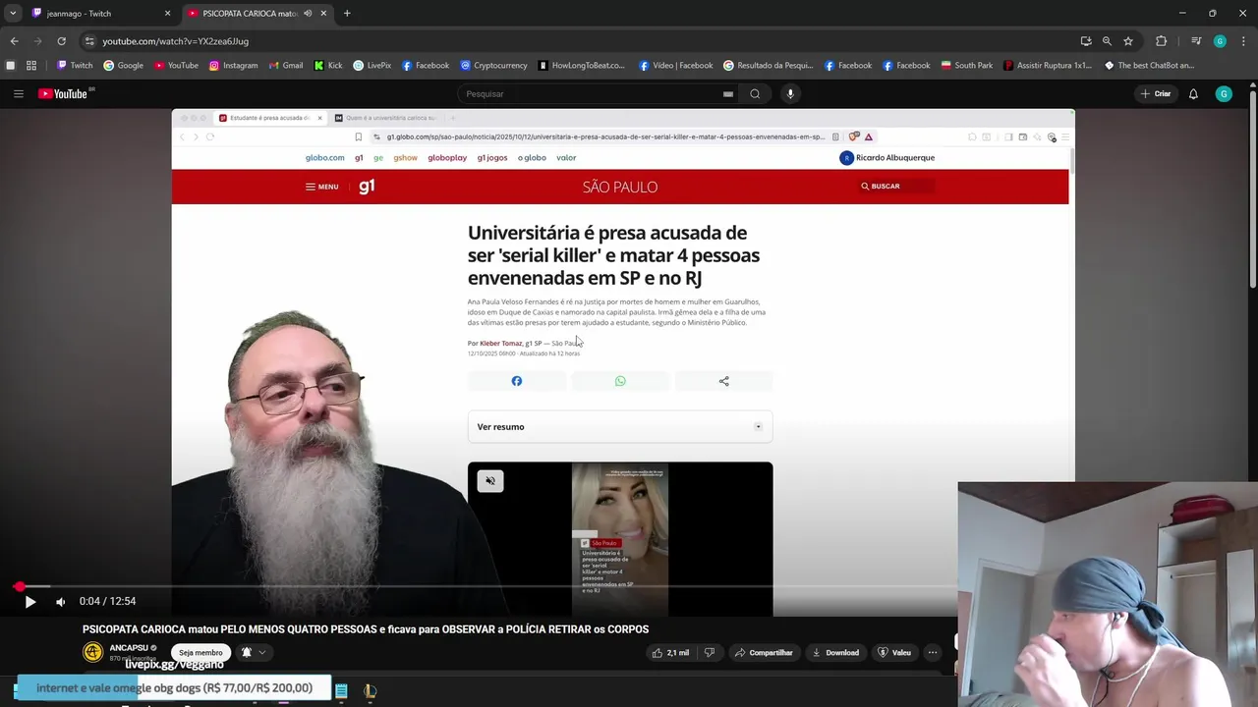Like the video with thumbs up

coord(670,653)
